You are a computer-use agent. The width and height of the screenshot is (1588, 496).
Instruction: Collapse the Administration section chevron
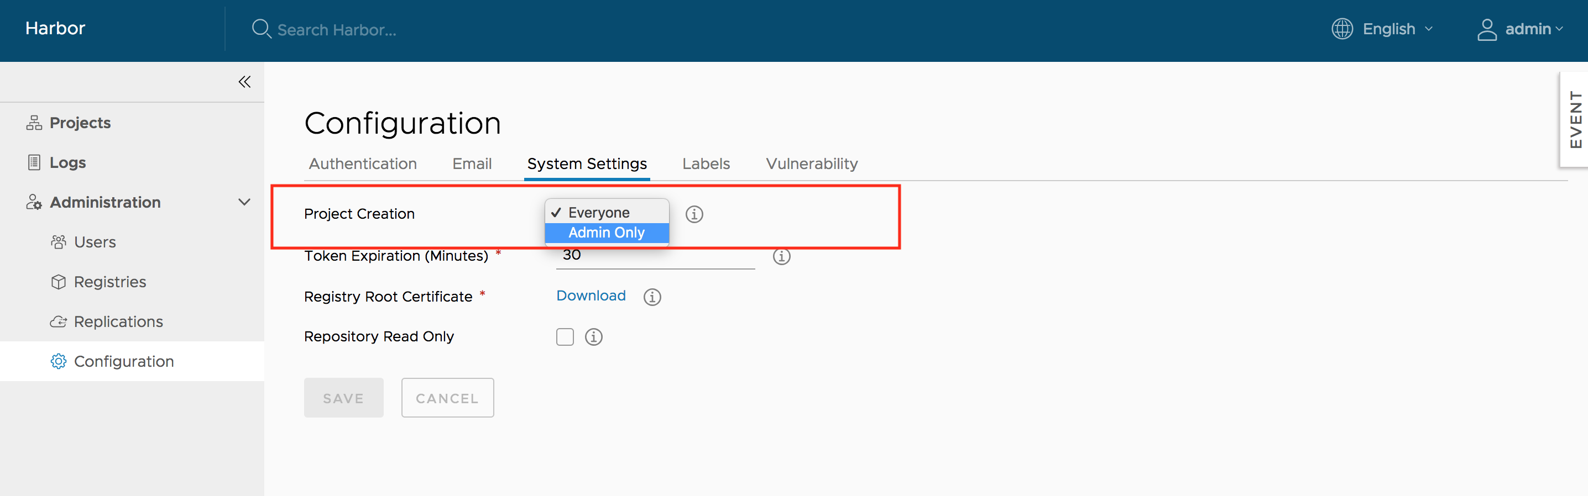tap(244, 202)
